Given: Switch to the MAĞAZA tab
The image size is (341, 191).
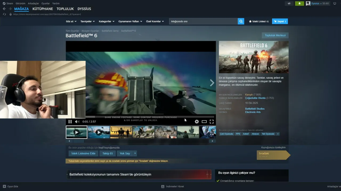Looking at the screenshot, I should click(x=21, y=9).
